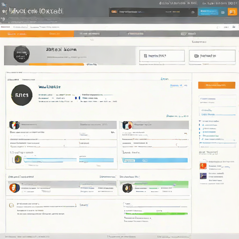Click the second outlined box button right of banner
The width and height of the screenshot is (239, 239).
tap(212, 56)
